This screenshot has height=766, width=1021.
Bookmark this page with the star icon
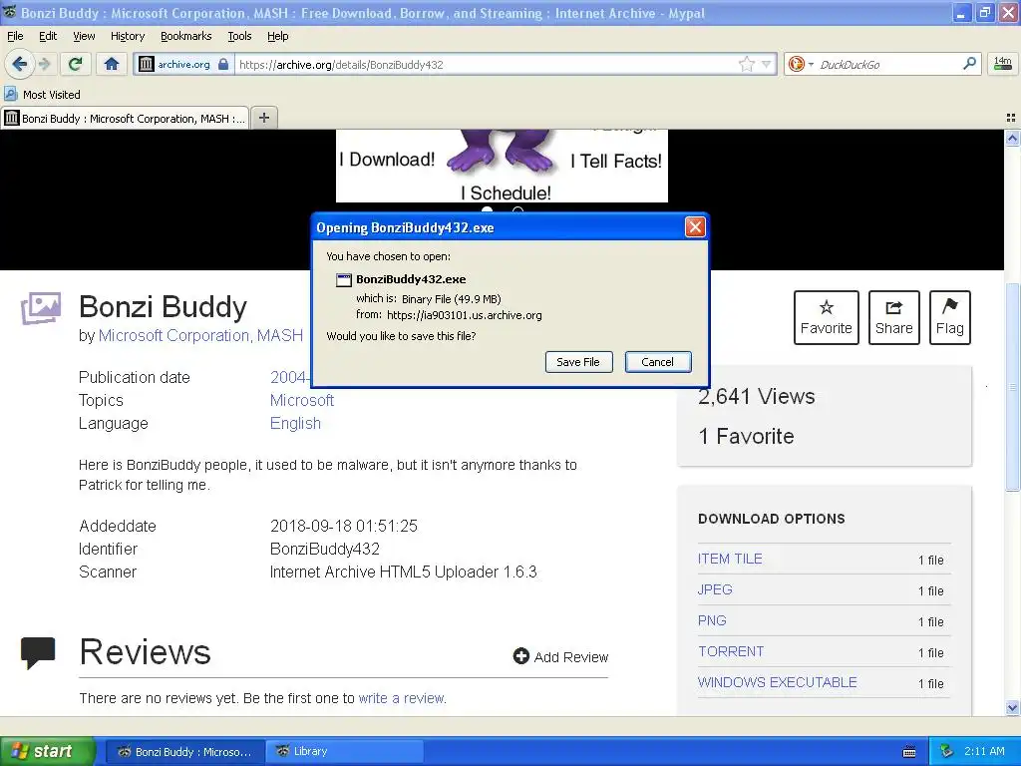click(x=746, y=64)
